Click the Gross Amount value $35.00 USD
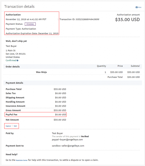Image resolution: width=145 pixels, height=166 pixels. (x=60, y=110)
